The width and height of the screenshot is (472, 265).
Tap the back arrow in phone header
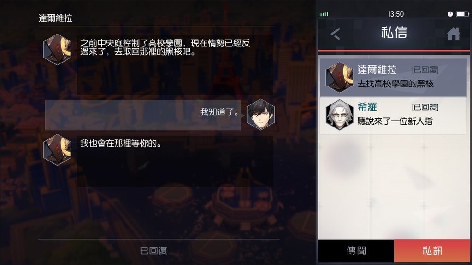(335, 34)
